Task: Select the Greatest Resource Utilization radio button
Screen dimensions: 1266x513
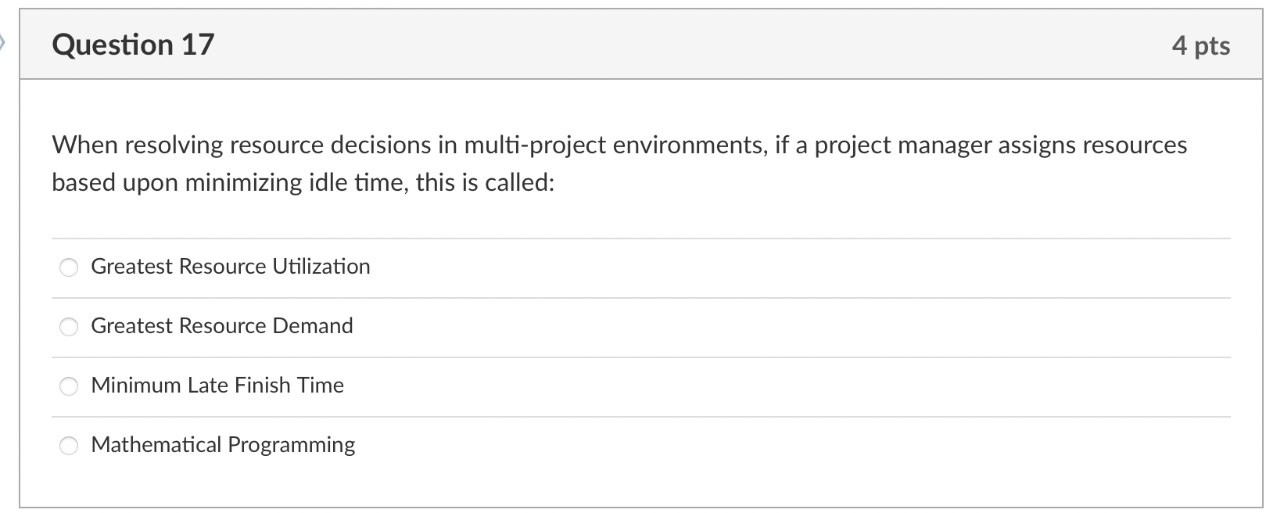Action: pyautogui.click(x=69, y=267)
